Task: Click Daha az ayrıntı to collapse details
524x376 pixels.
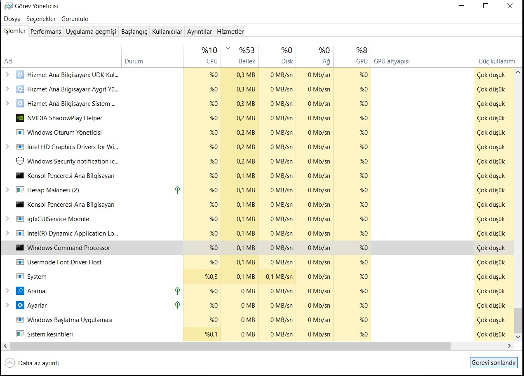Action: click(x=32, y=363)
